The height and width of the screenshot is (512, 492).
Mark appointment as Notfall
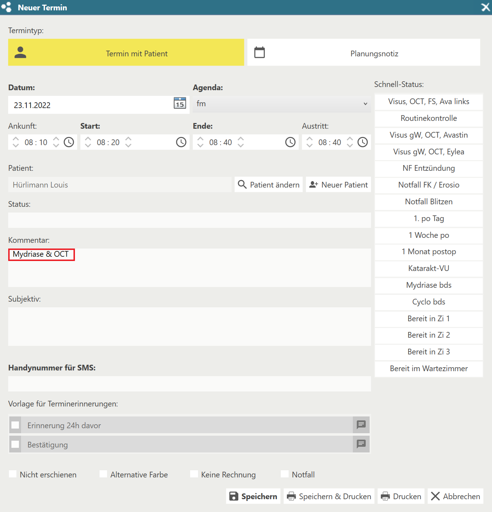(285, 474)
